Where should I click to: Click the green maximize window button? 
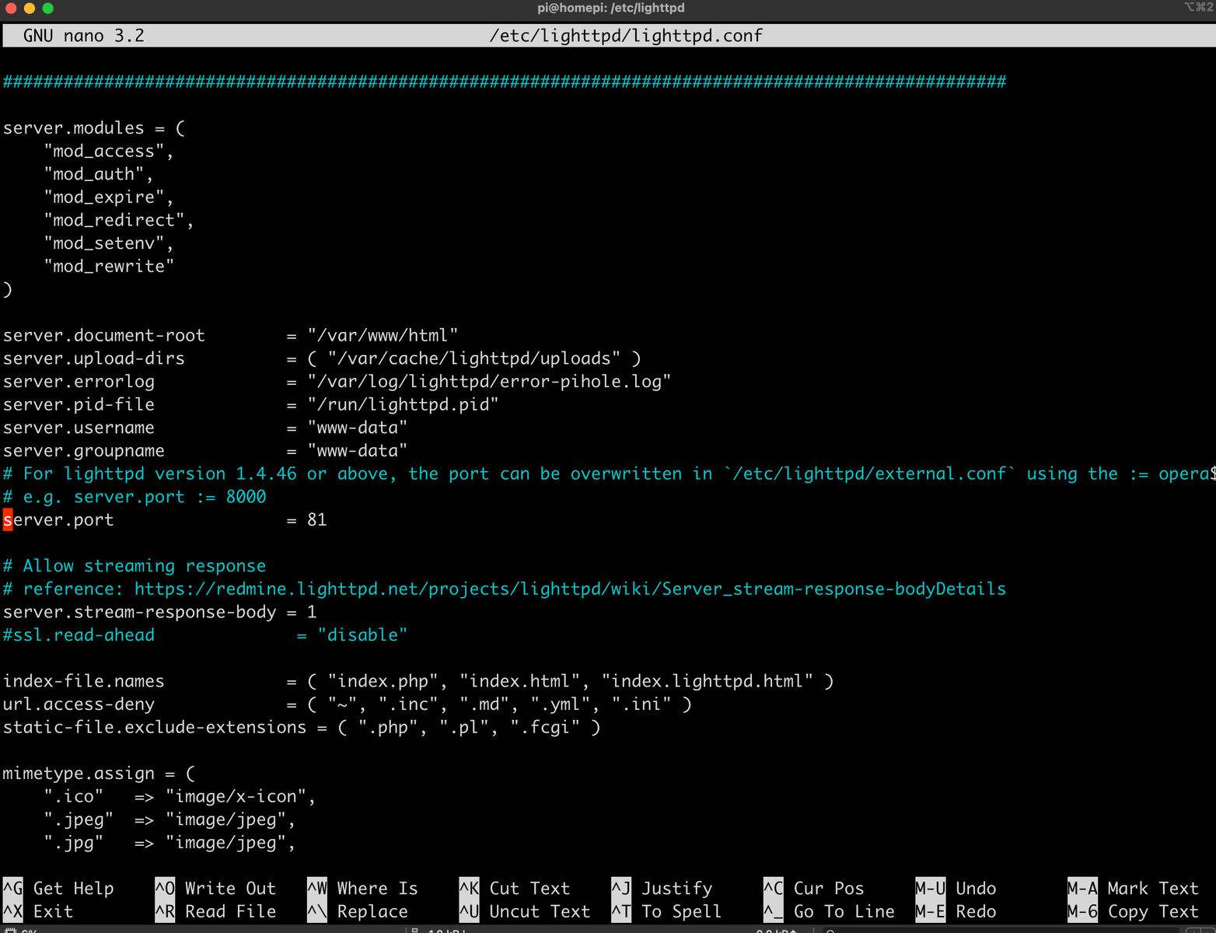tap(48, 9)
